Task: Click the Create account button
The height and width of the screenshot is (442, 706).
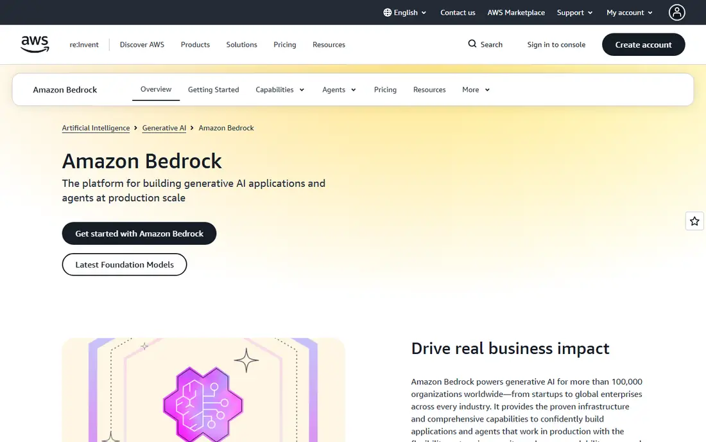Action: click(x=643, y=44)
